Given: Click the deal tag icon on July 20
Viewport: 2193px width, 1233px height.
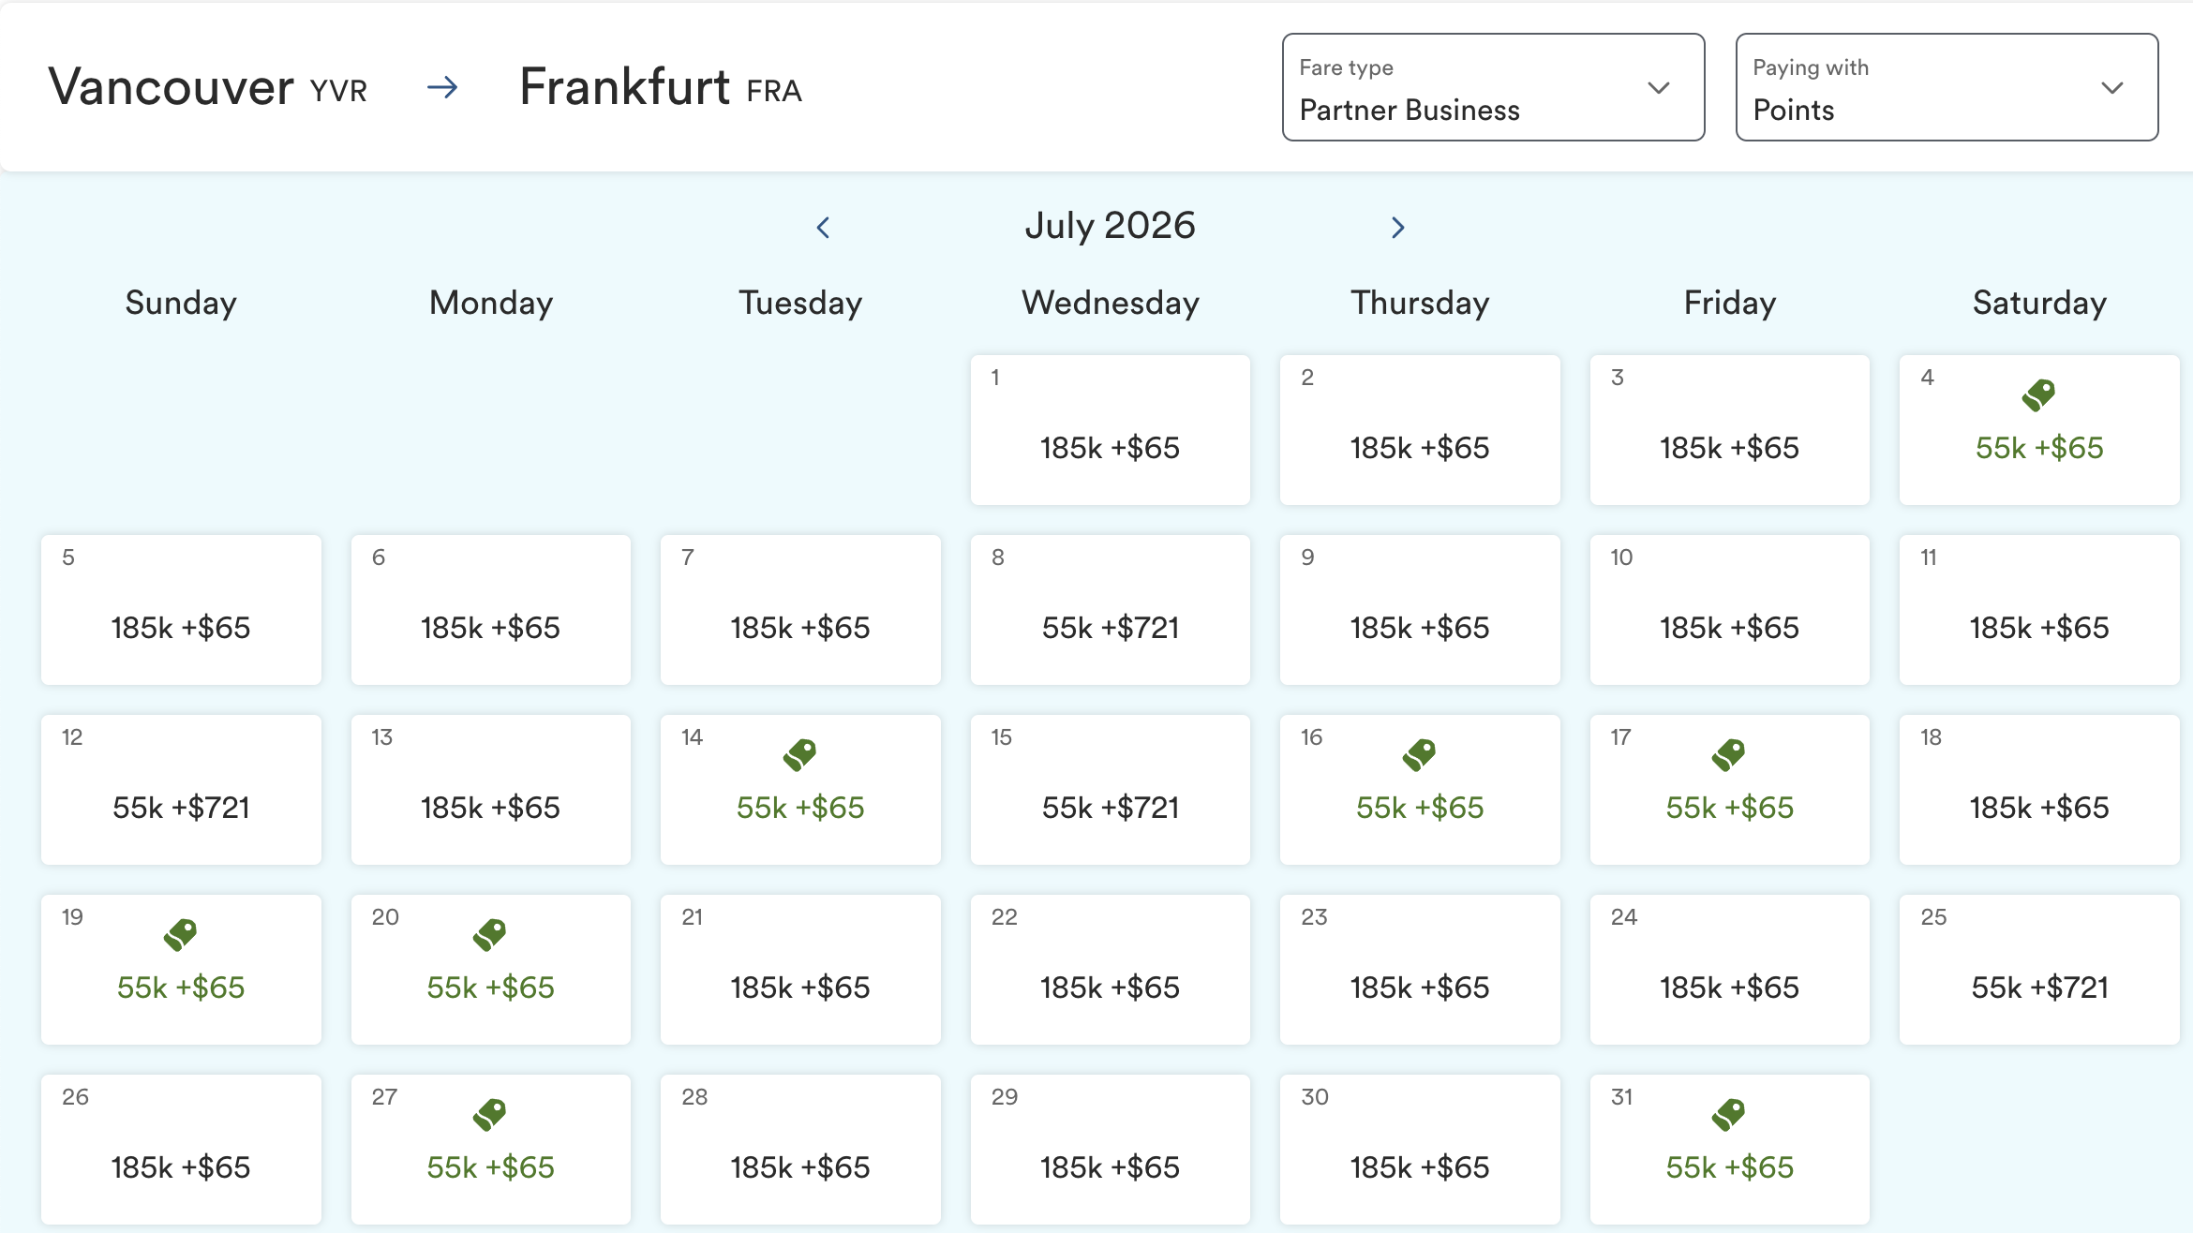Looking at the screenshot, I should (x=489, y=934).
